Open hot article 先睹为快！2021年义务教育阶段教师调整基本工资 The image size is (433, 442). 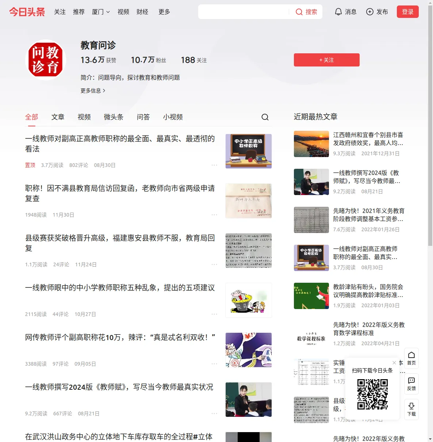coord(369,215)
